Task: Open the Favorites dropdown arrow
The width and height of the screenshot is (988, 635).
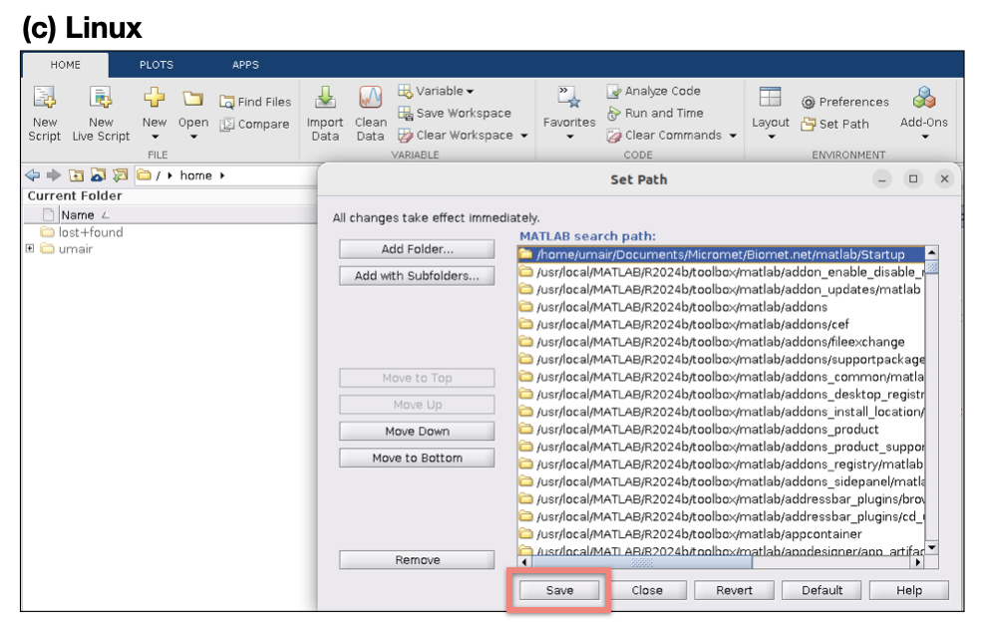Action: pos(569,137)
